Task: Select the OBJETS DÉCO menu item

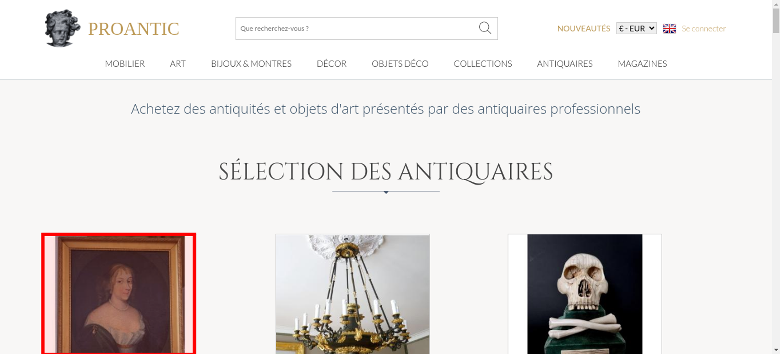Action: click(400, 64)
